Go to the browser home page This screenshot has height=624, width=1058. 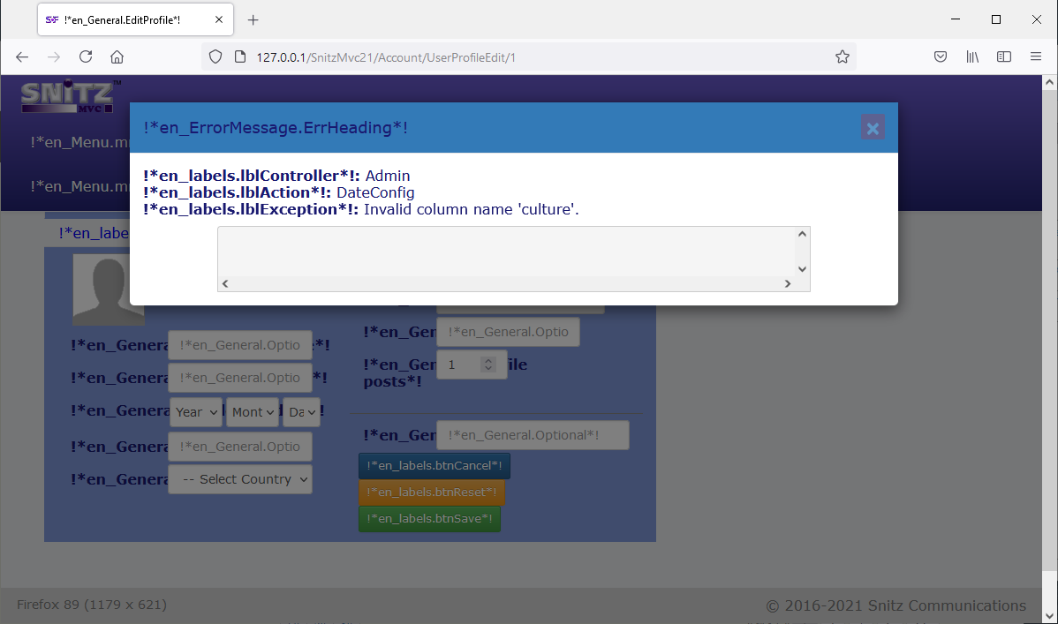[117, 56]
